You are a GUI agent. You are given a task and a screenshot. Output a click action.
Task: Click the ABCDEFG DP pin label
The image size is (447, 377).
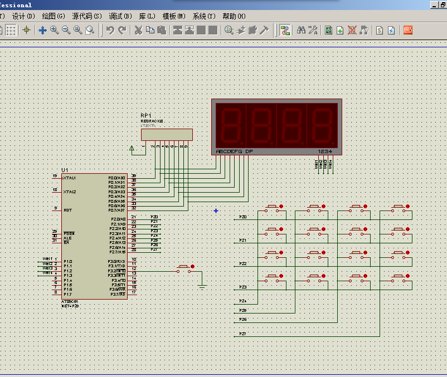pos(234,151)
